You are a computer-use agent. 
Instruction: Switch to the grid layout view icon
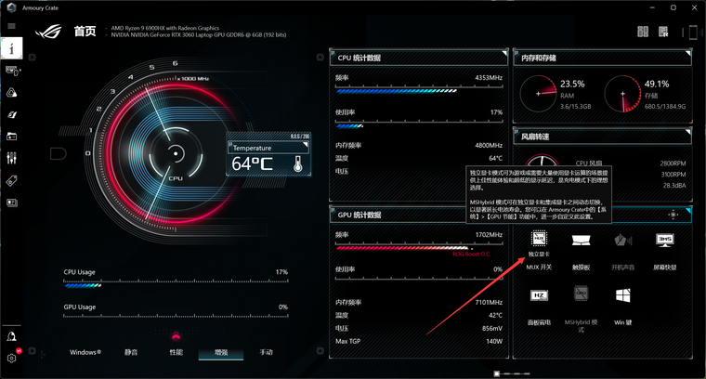[x=643, y=32]
